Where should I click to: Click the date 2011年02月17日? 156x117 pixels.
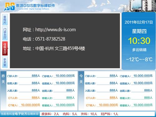[139, 22]
